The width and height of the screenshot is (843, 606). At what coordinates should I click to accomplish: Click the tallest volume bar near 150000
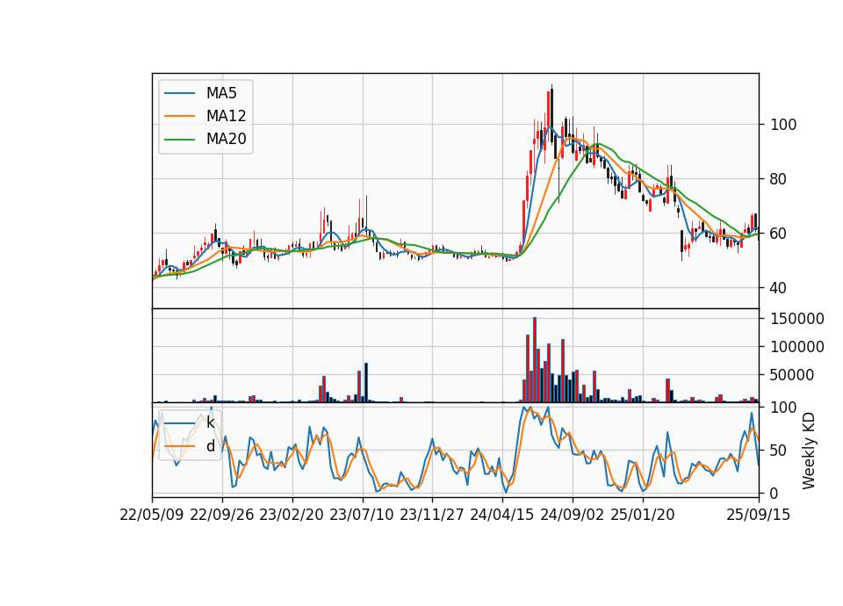click(x=535, y=360)
